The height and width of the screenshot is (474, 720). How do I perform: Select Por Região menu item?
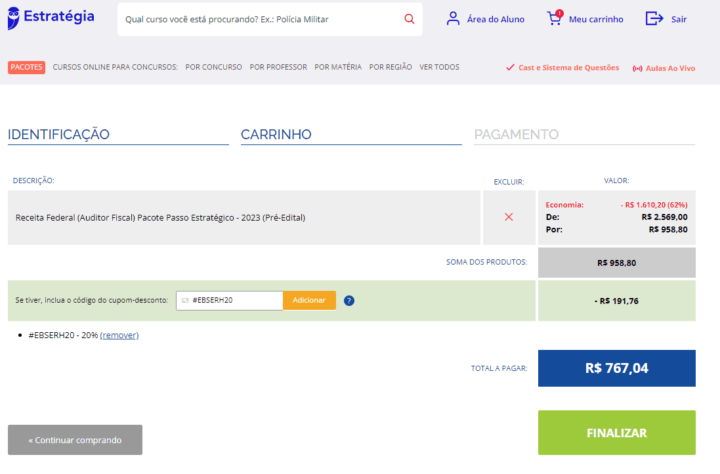click(391, 67)
